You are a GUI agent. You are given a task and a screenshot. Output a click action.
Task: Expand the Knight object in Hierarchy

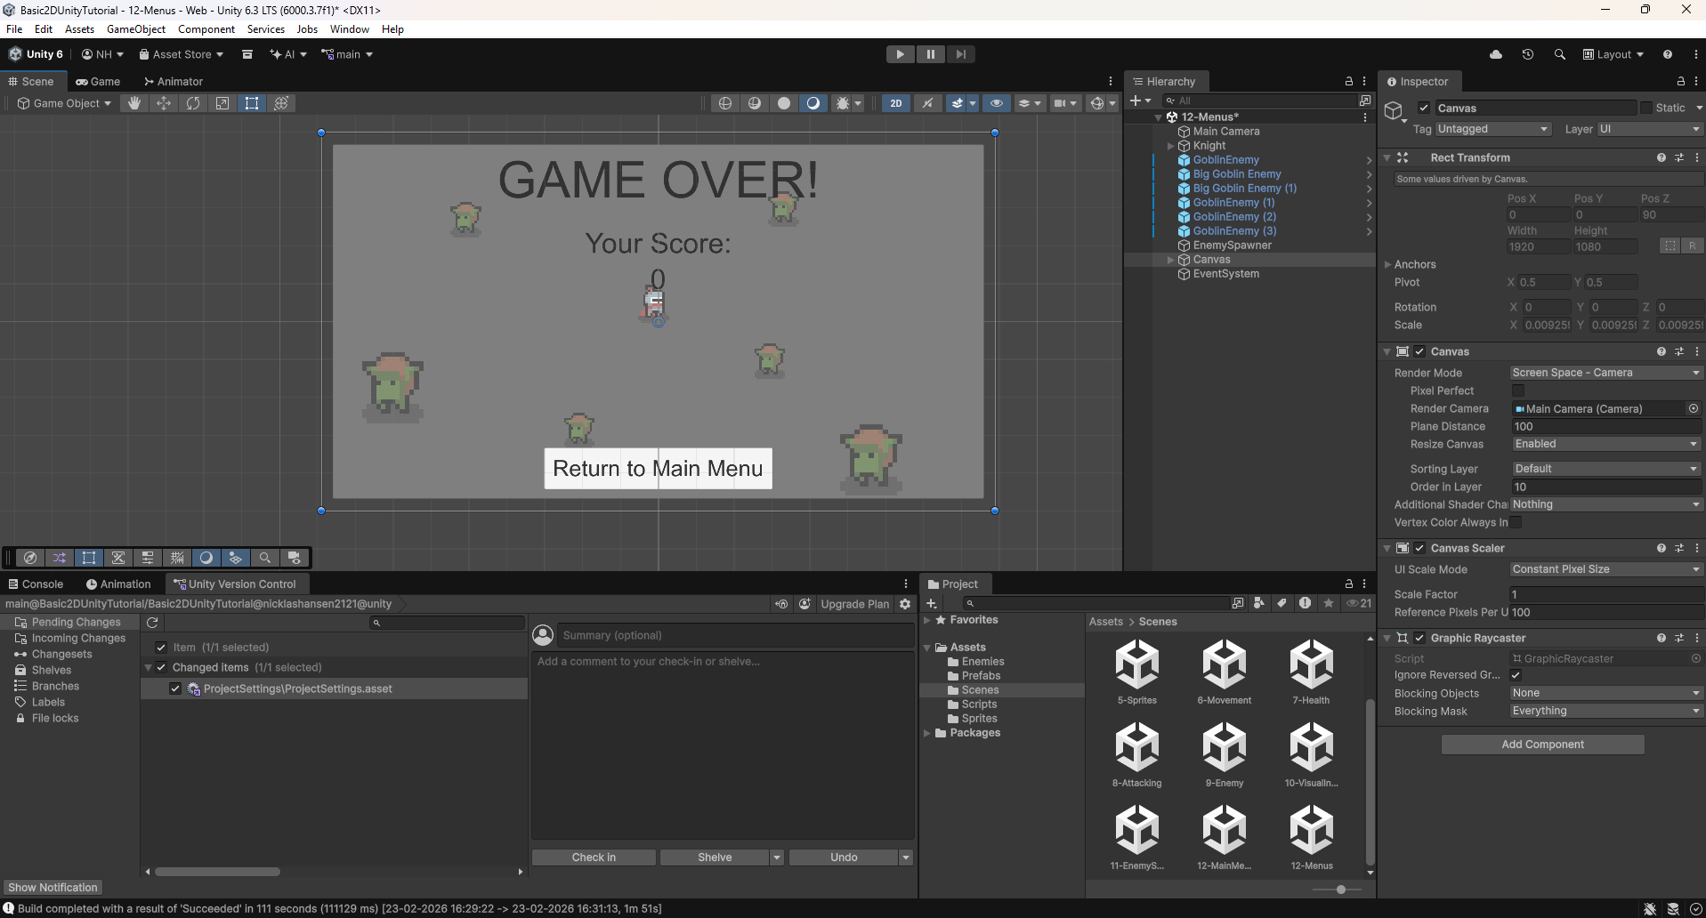pyautogui.click(x=1170, y=146)
